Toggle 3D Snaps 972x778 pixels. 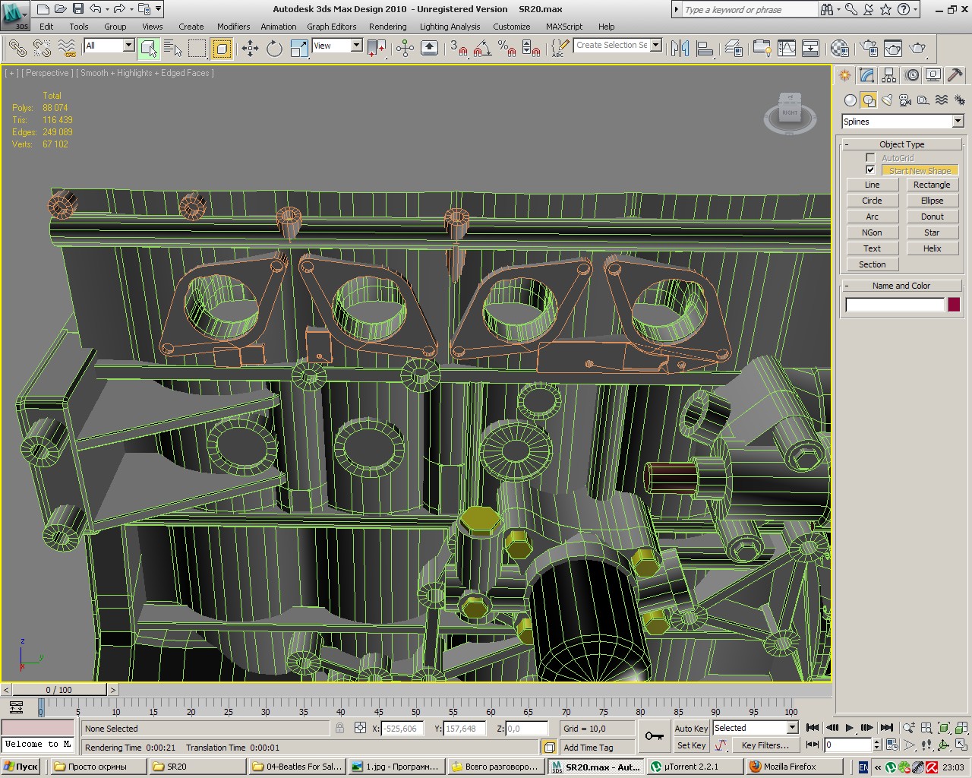pos(459,49)
